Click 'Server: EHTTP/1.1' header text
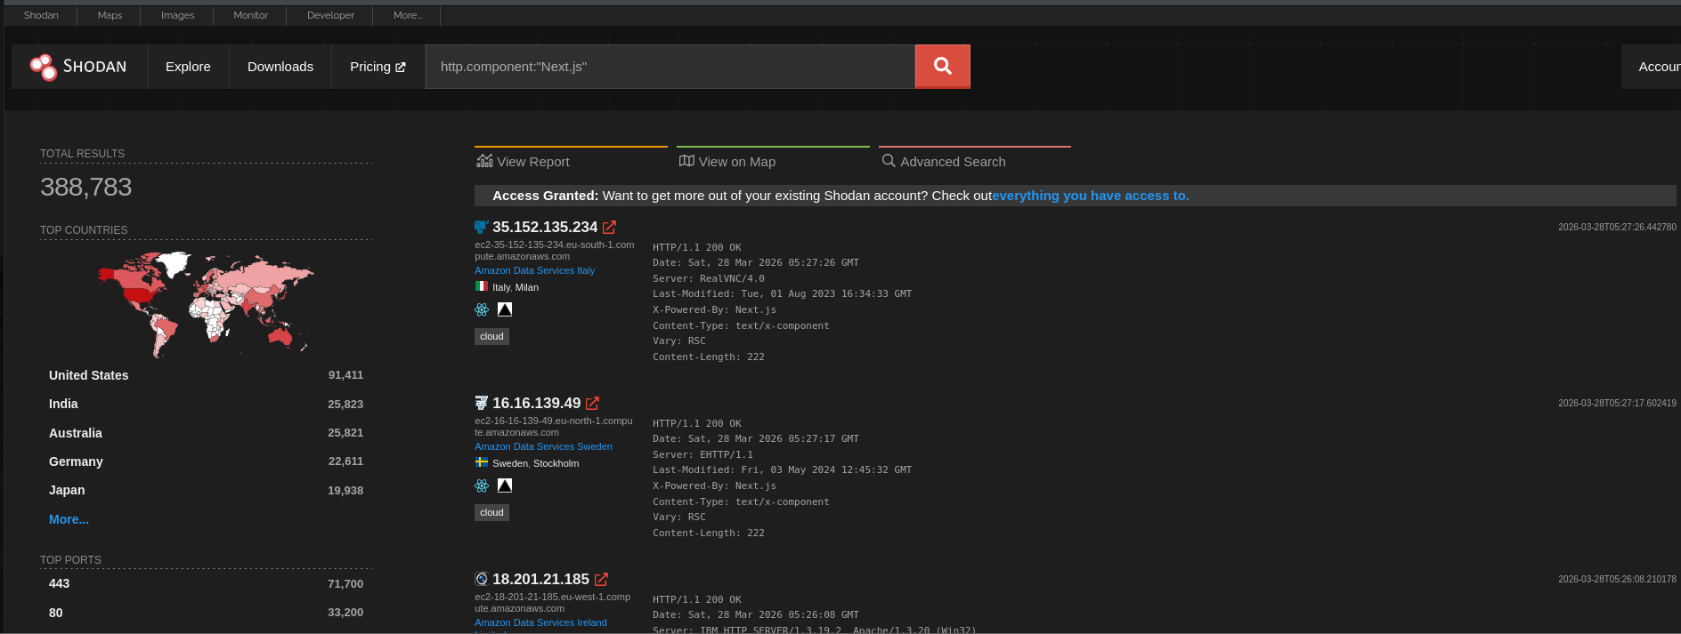 (702, 454)
